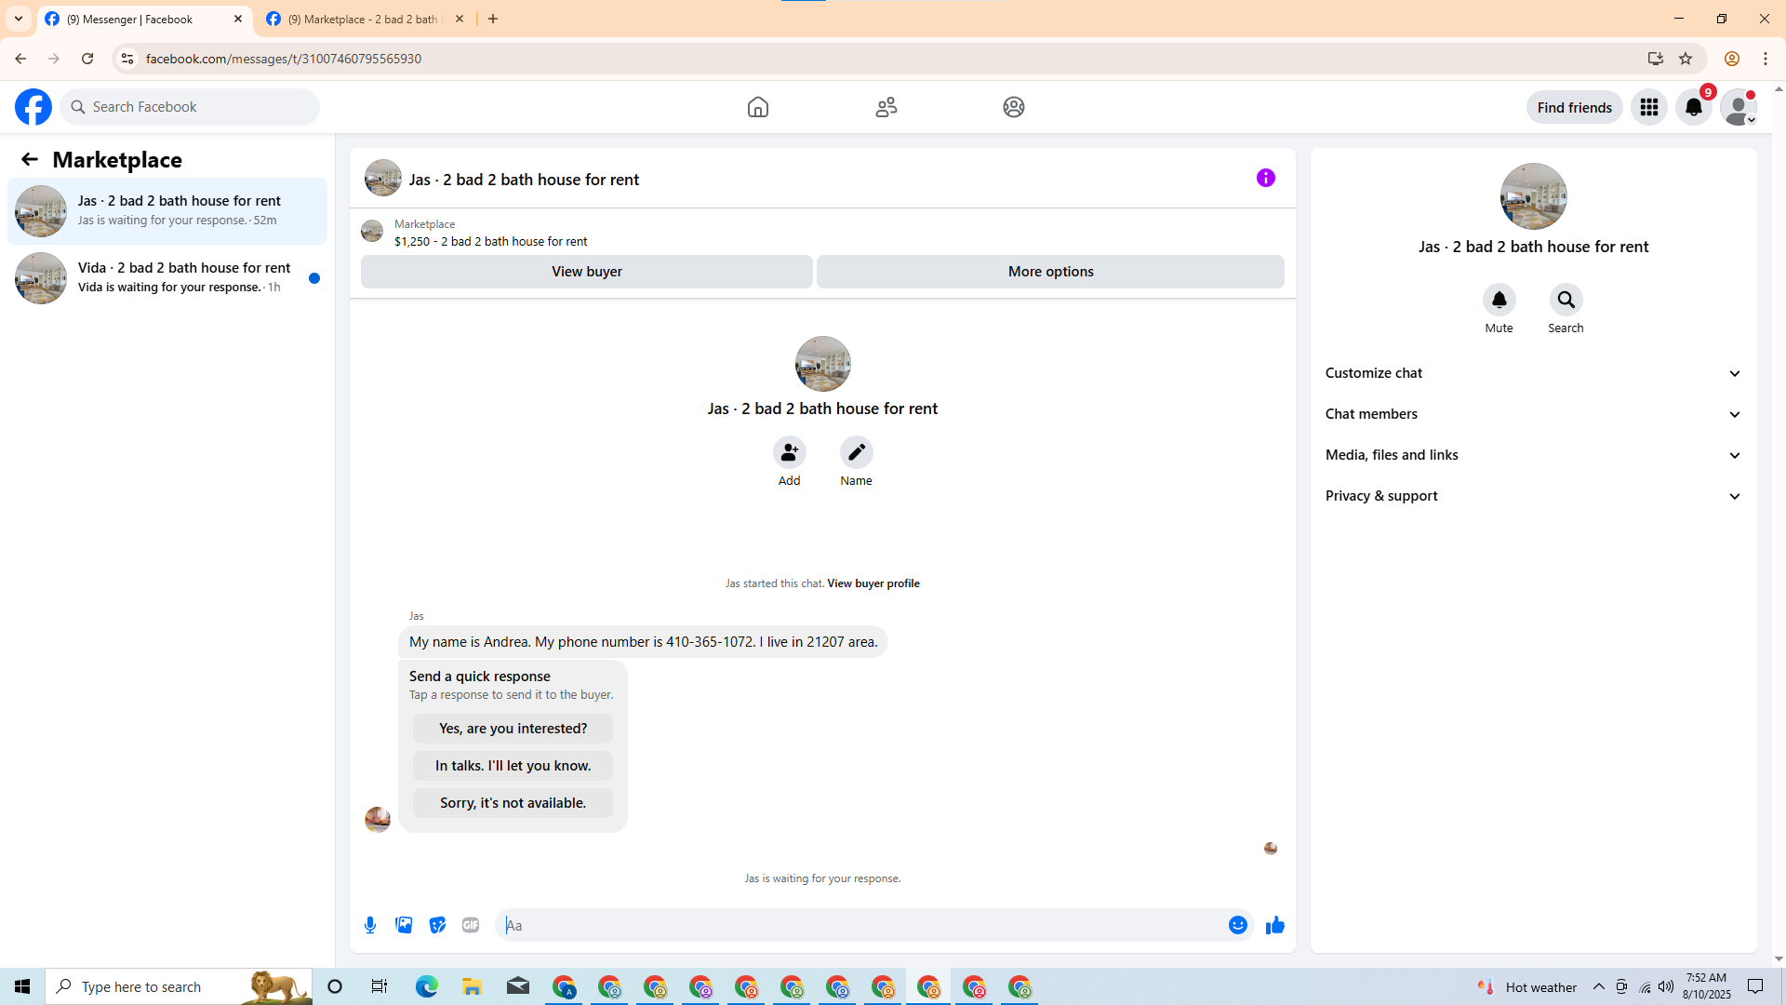Expand Privacy & support section

(x=1533, y=496)
